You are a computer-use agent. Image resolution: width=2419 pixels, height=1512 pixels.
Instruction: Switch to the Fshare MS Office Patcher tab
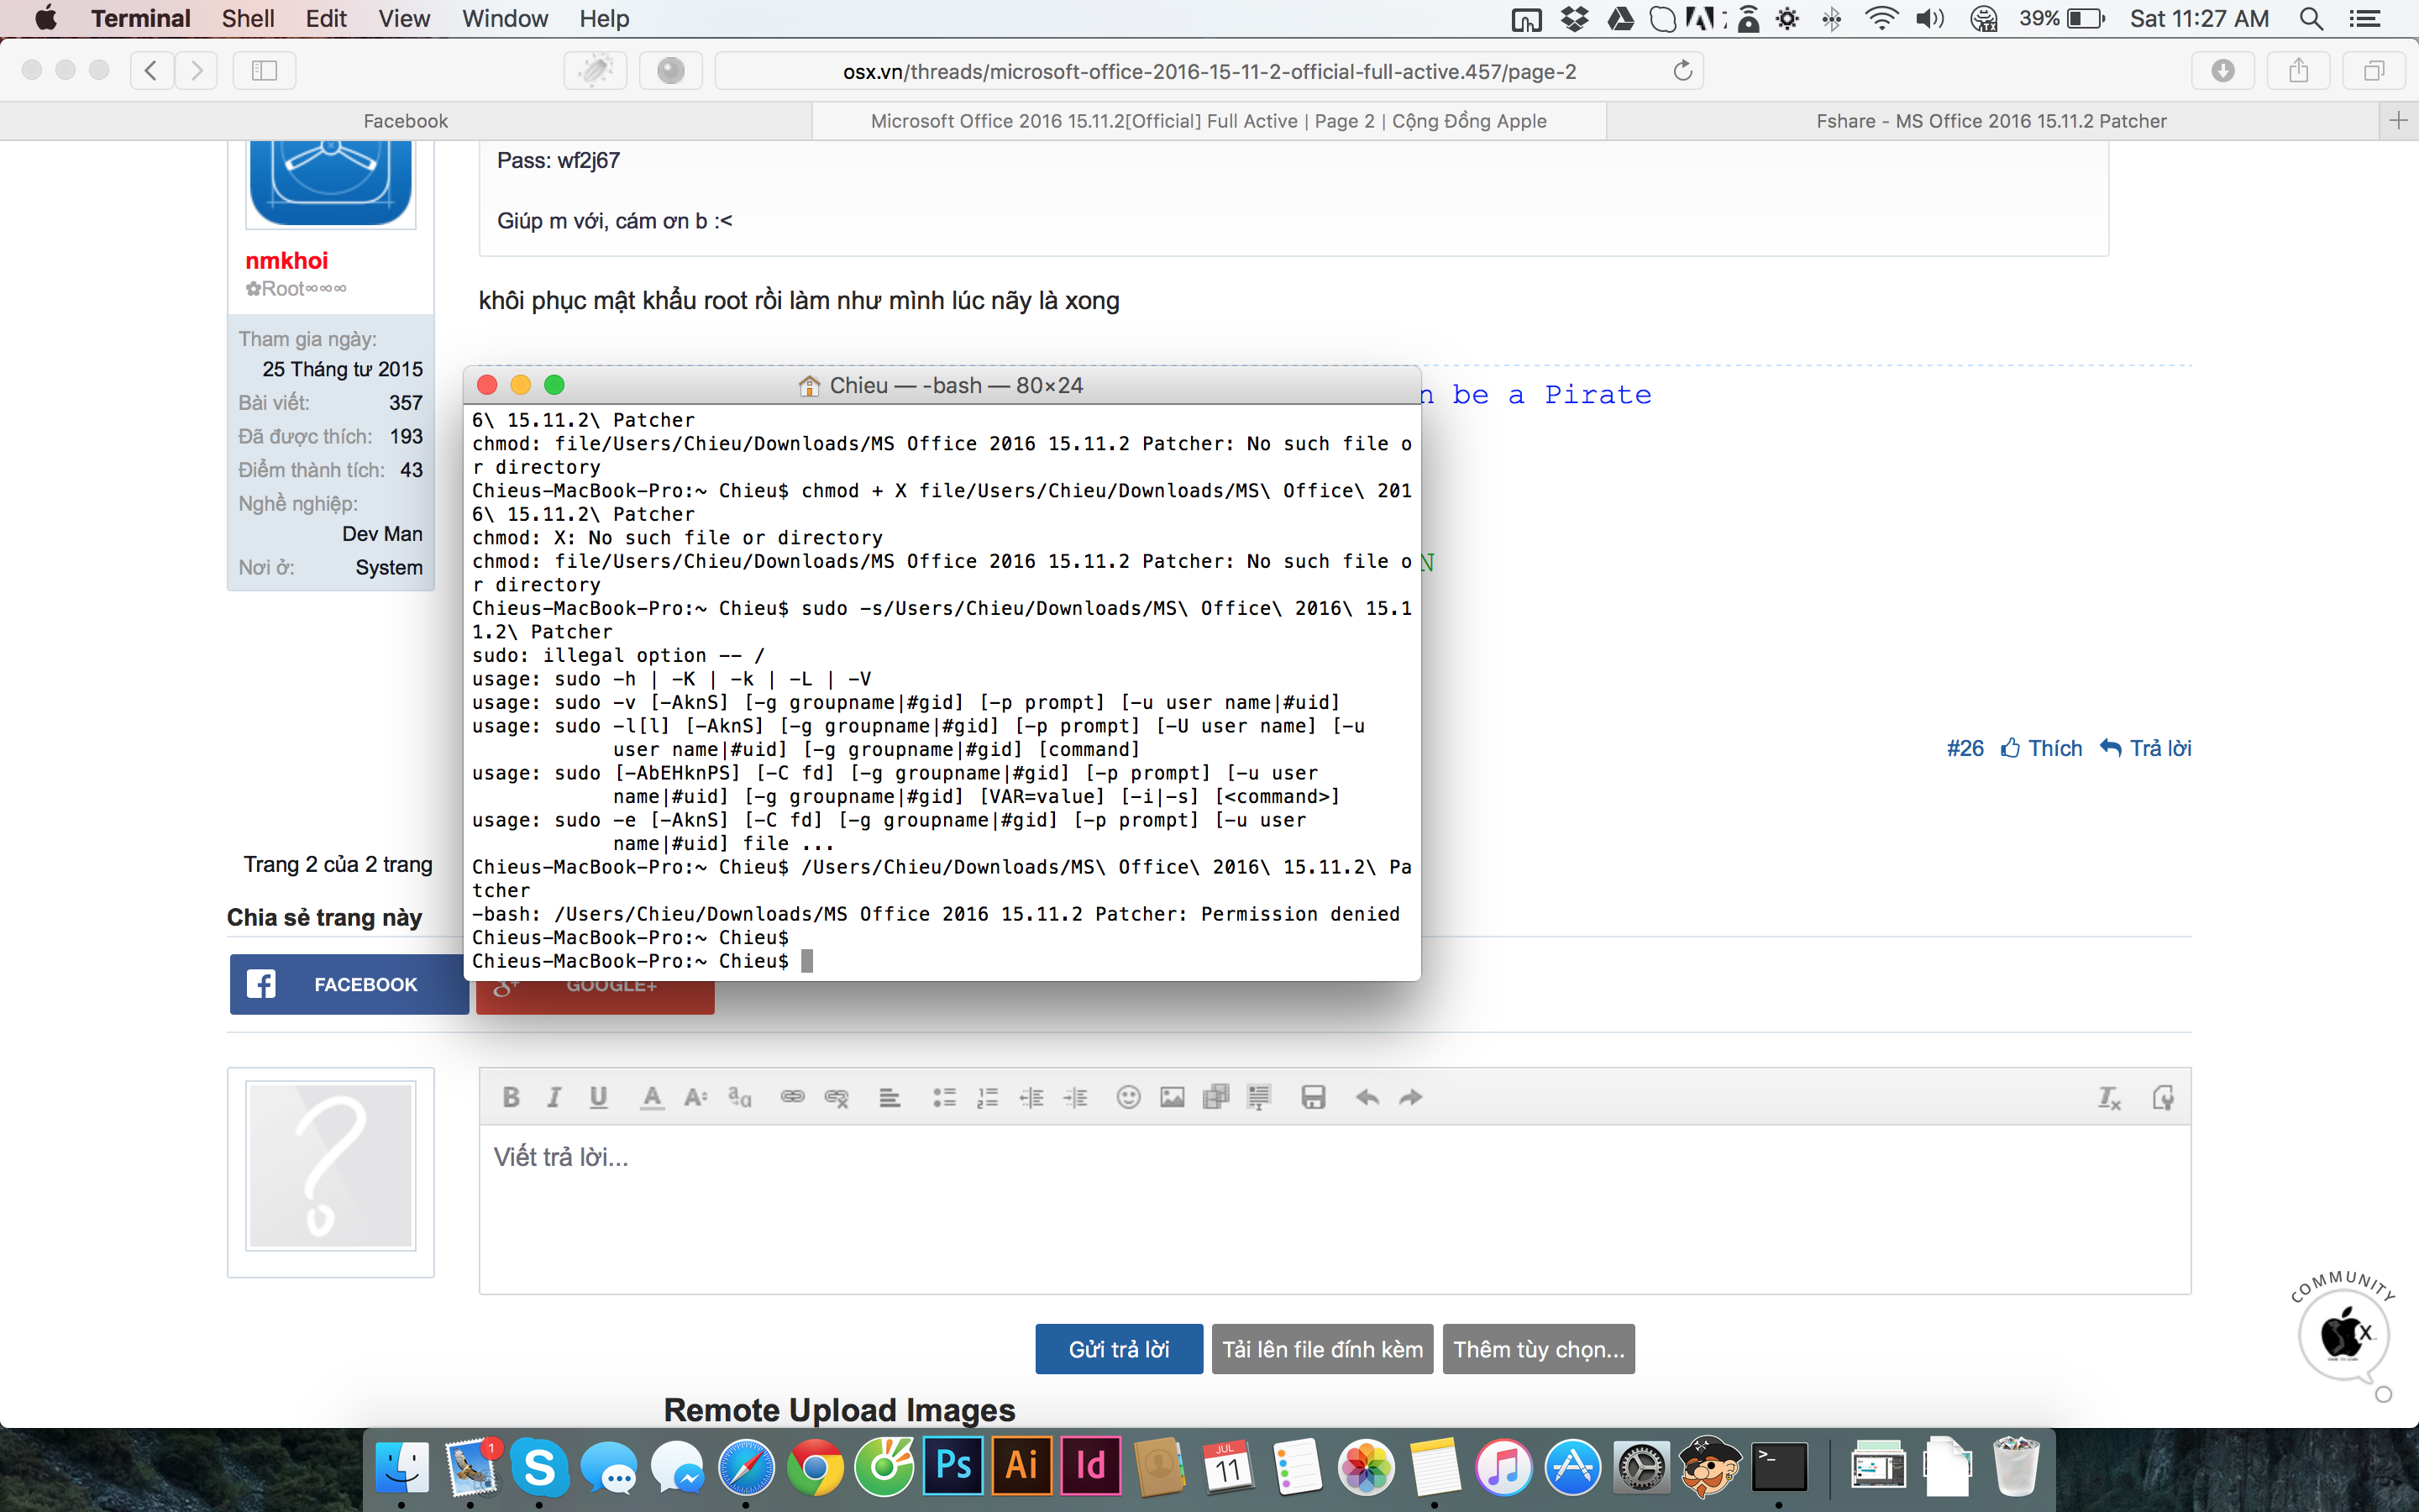click(x=1990, y=121)
